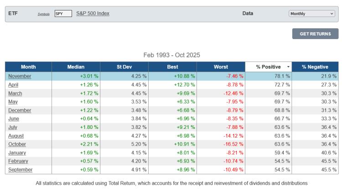Click the SPY symbol input field

click(x=63, y=14)
